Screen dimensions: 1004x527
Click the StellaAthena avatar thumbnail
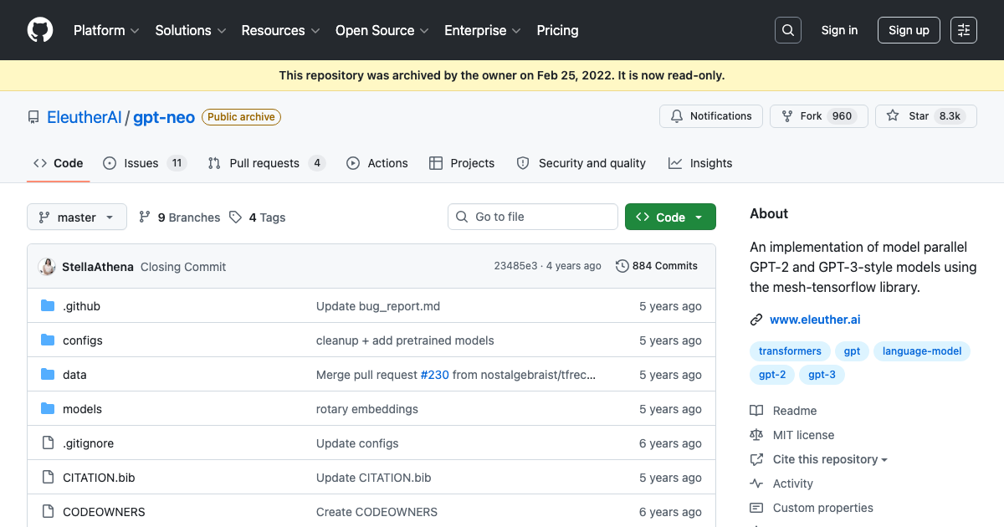48,266
